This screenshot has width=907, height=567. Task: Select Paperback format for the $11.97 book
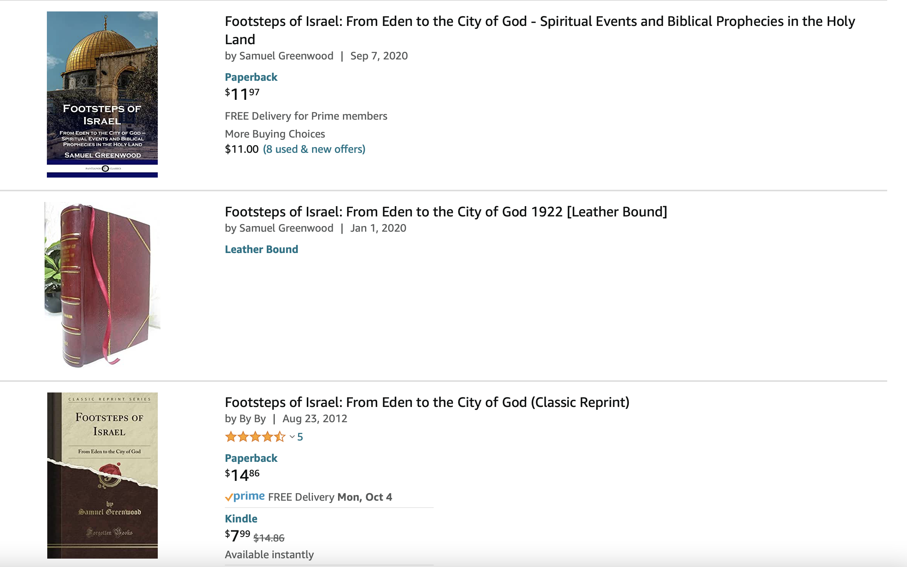251,77
